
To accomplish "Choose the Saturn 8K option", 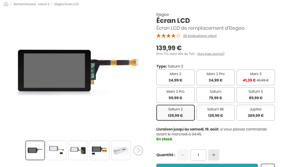I will click(x=216, y=113).
